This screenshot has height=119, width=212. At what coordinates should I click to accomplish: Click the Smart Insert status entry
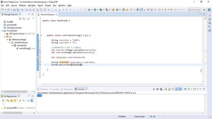(139, 117)
